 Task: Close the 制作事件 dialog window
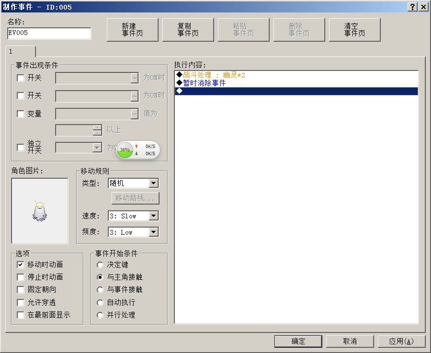tap(424, 7)
